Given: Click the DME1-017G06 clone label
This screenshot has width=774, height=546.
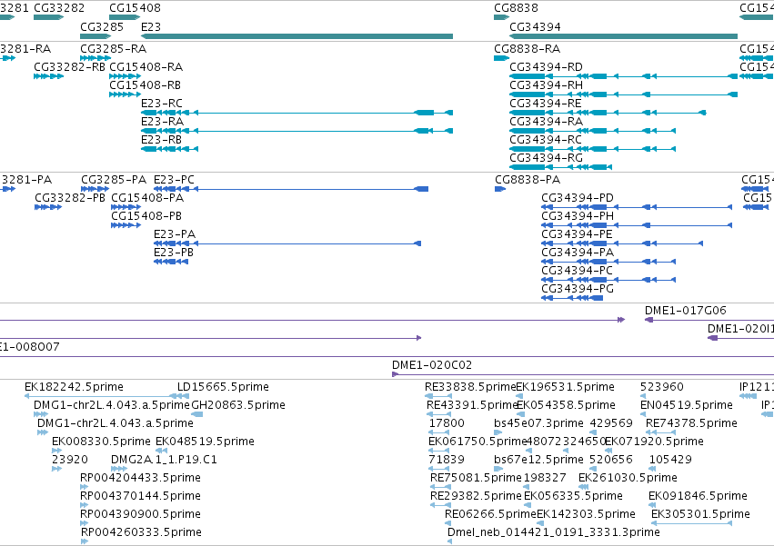Looking at the screenshot, I should pyautogui.click(x=686, y=311).
